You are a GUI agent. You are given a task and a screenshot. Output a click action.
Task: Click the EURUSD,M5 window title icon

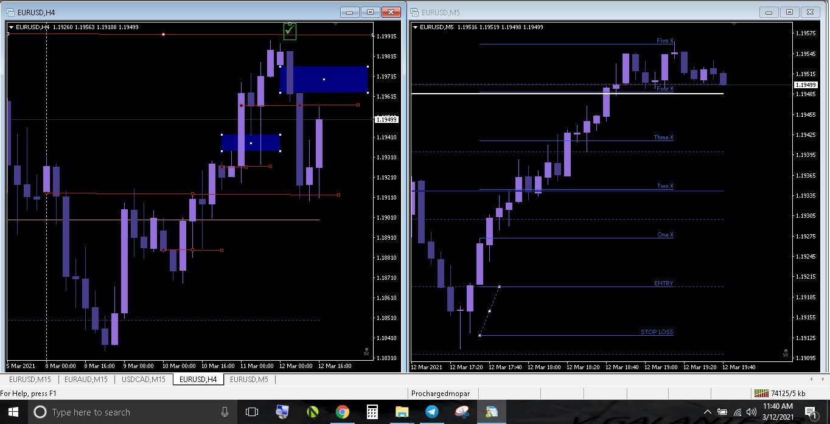[x=414, y=12]
